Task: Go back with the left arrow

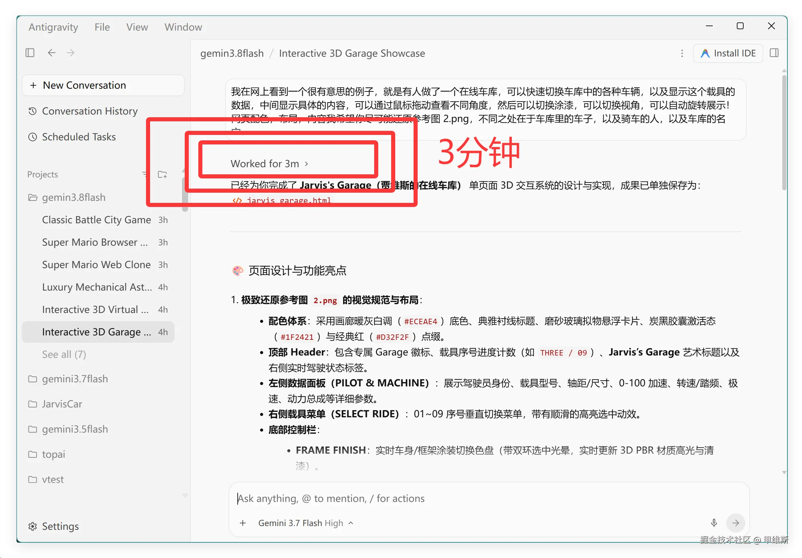Action: pyautogui.click(x=52, y=53)
